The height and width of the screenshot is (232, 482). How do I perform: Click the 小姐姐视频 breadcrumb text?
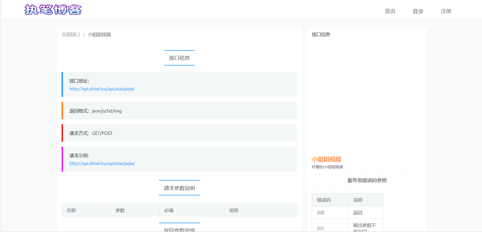pyautogui.click(x=99, y=35)
